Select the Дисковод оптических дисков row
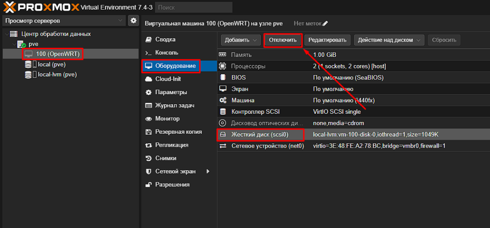This screenshot has height=228, width=490. [x=354, y=123]
